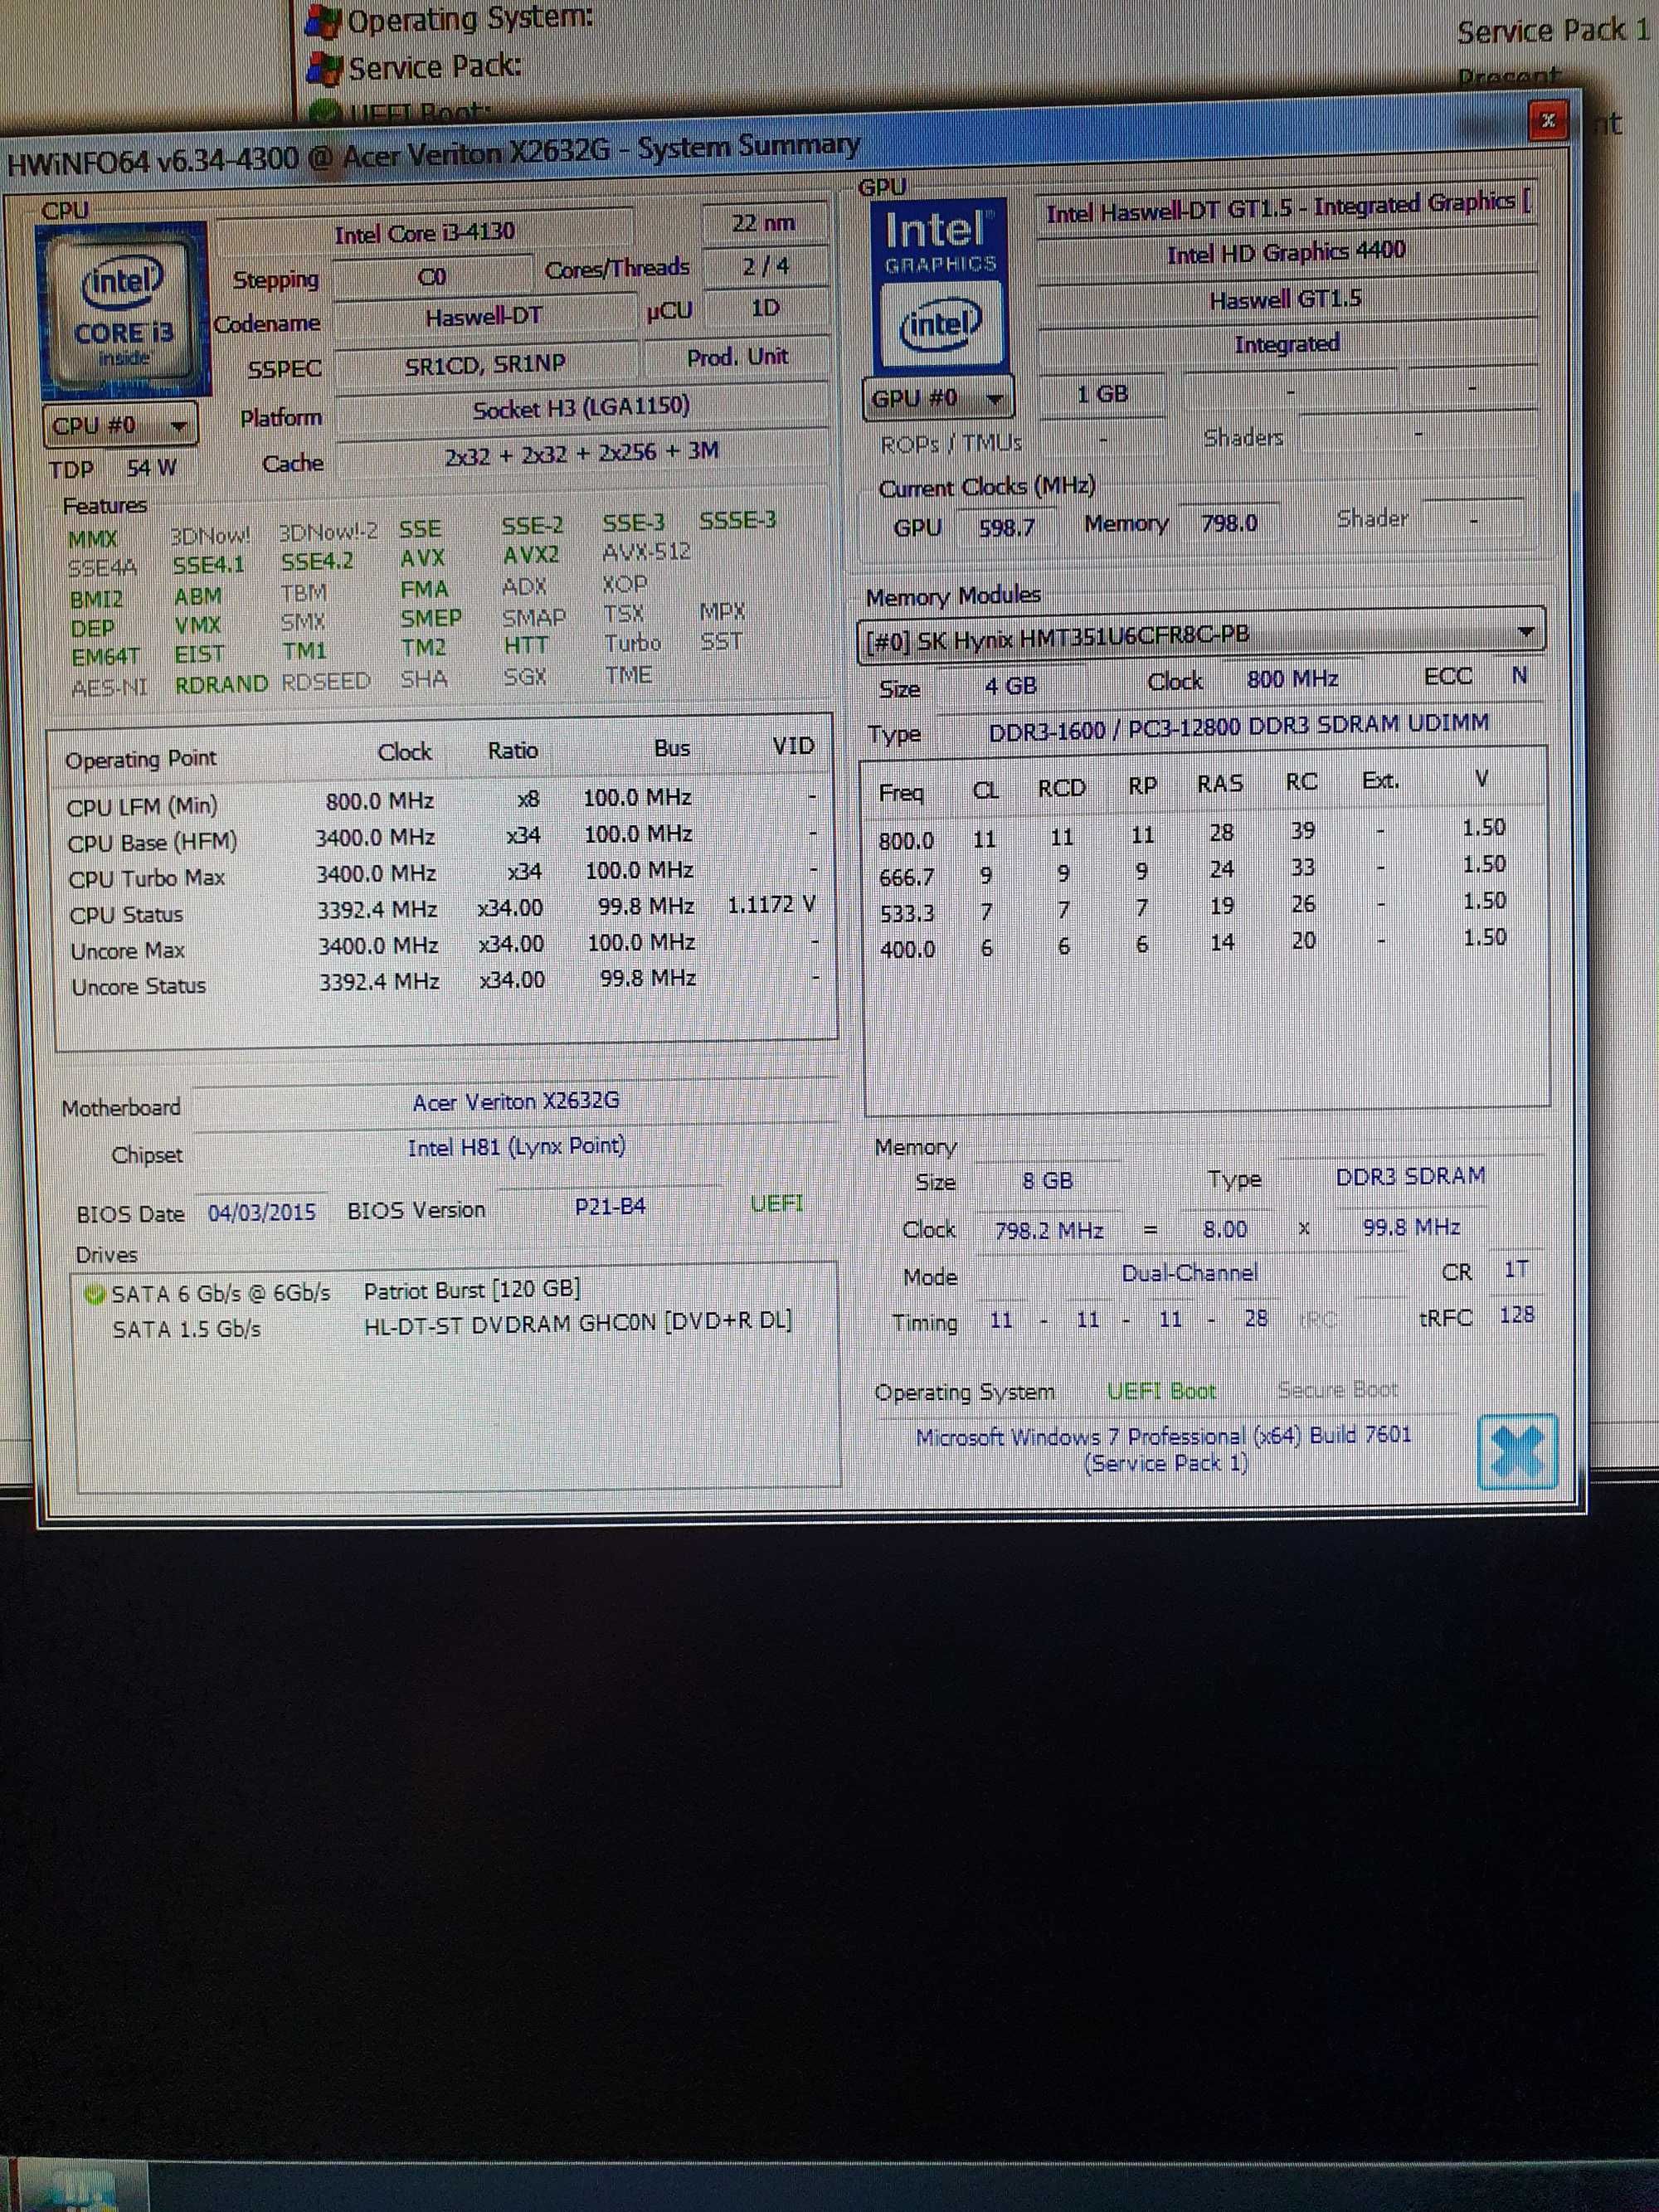Click the Acer Veriton X2632G motherboard value
The height and width of the screenshot is (2212, 1659).
[516, 1101]
